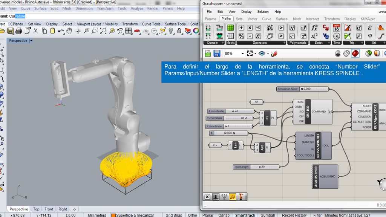The height and width of the screenshot is (217, 386).
Task: Click the Print icon in Rhino's toolbar
Action: tap(19, 31)
